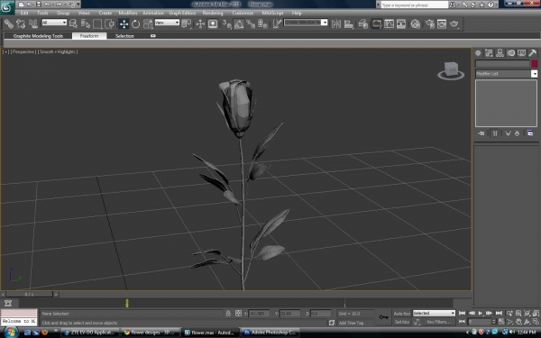Open the Utilities hammer panel tab
The height and width of the screenshot is (338, 541).
[x=532, y=53]
